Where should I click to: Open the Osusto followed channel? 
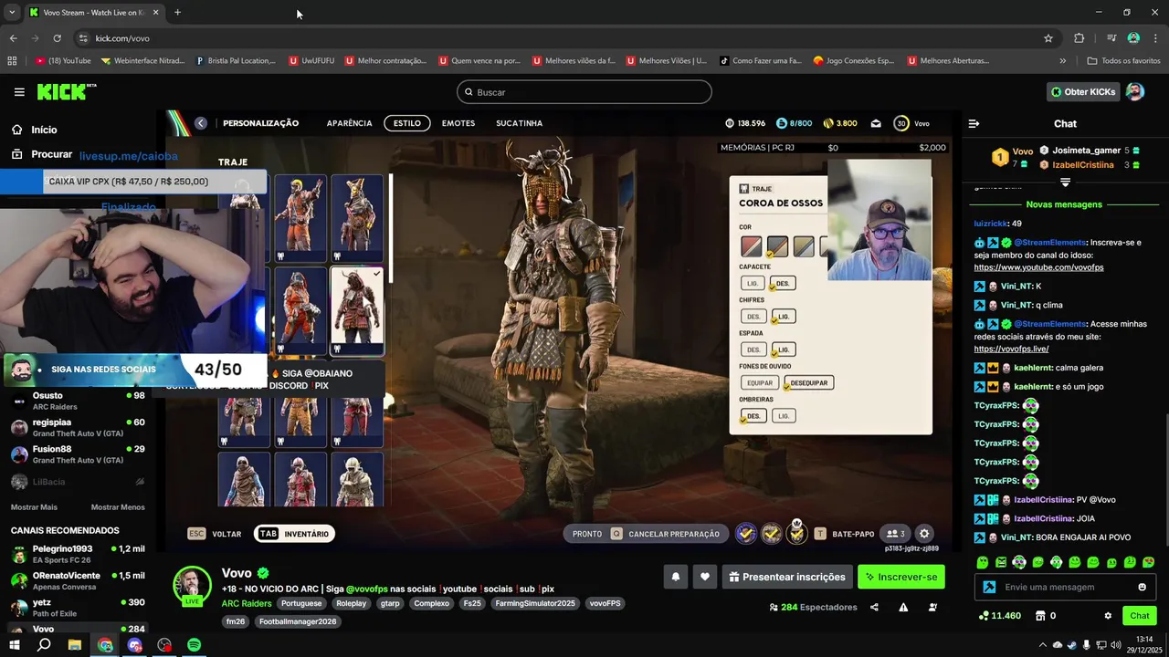(78, 401)
